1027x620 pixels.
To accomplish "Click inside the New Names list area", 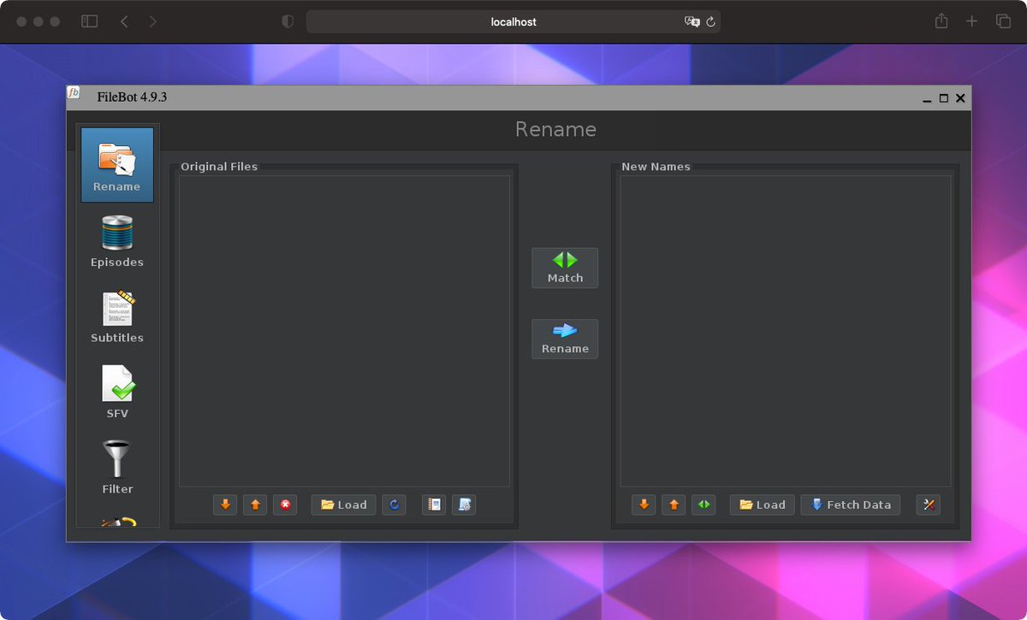I will point(786,331).
